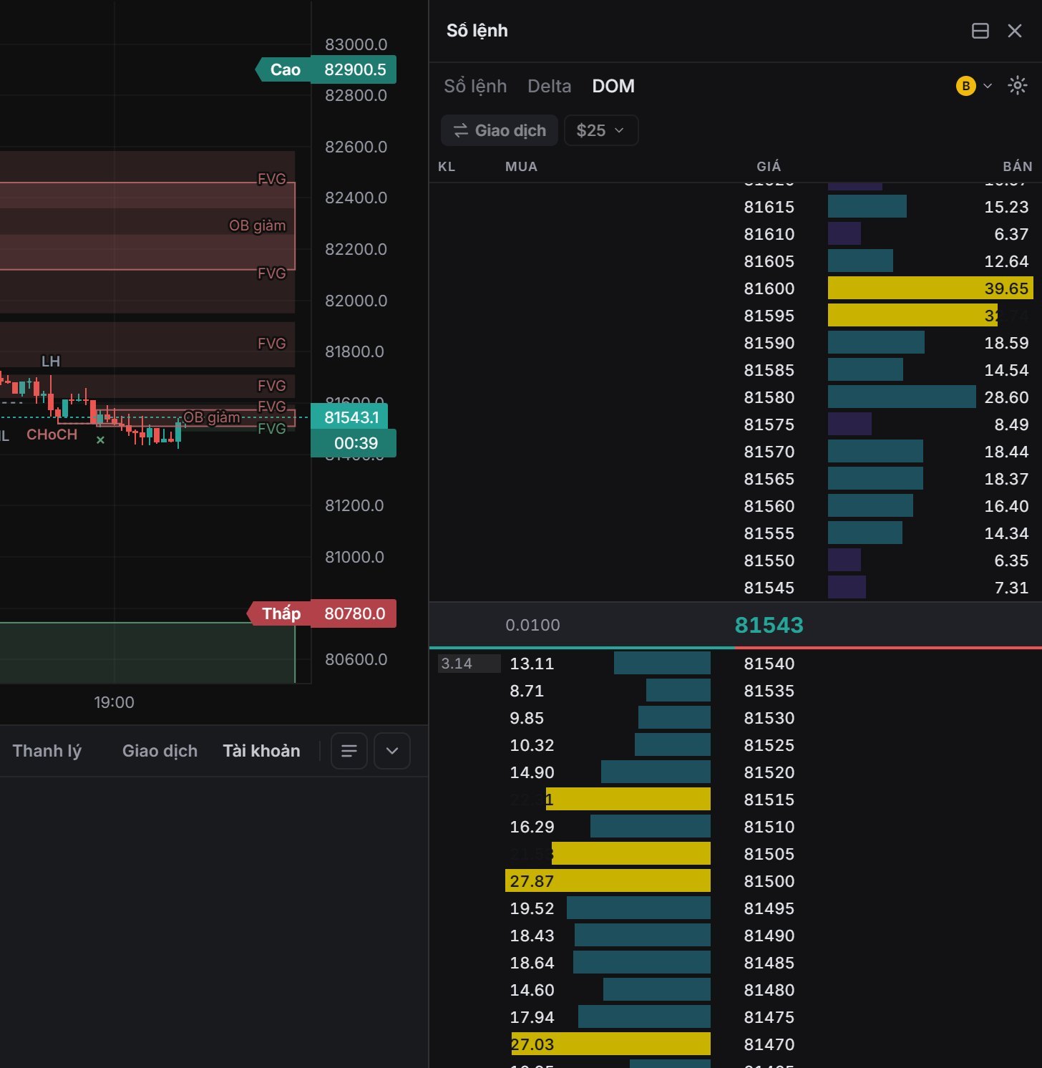Screen dimensions: 1042x1068
Task: Select ask price row 81580
Action: coord(736,397)
